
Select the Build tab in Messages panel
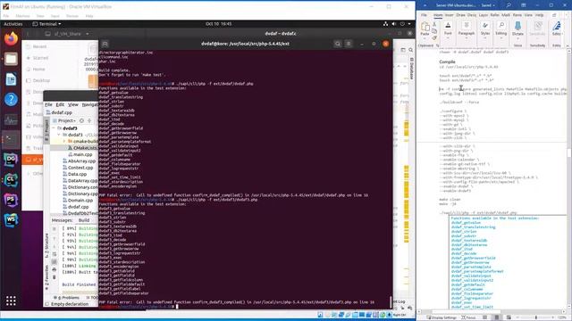point(84,220)
